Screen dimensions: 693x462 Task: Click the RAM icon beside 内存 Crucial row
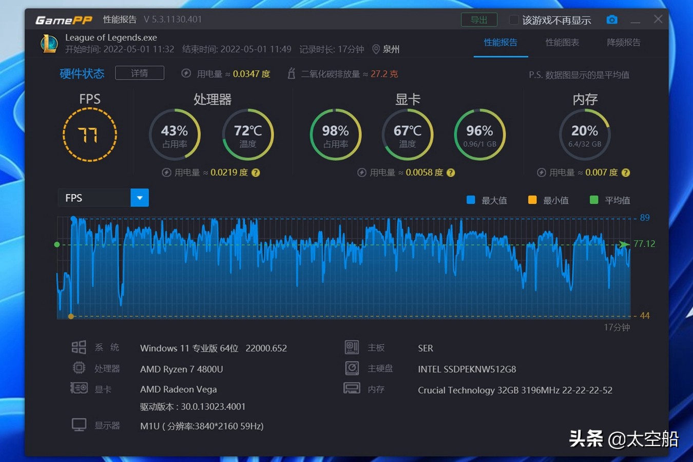[x=352, y=389]
